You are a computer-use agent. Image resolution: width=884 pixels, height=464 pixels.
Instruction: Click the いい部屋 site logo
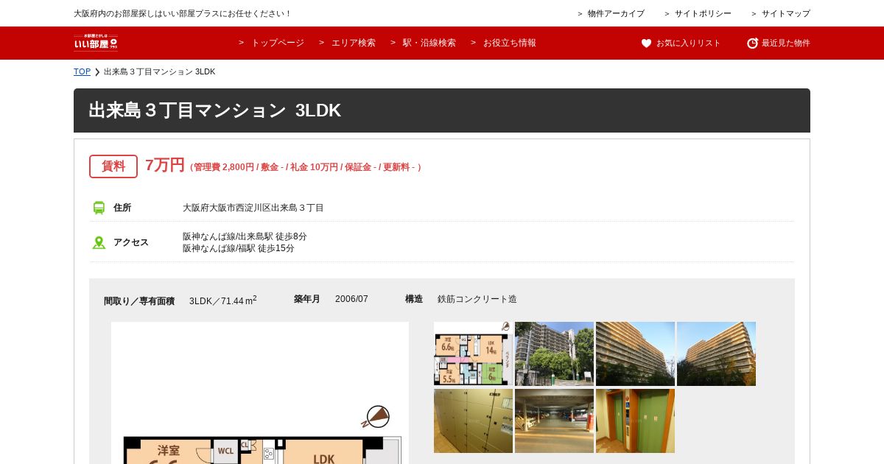click(x=96, y=43)
